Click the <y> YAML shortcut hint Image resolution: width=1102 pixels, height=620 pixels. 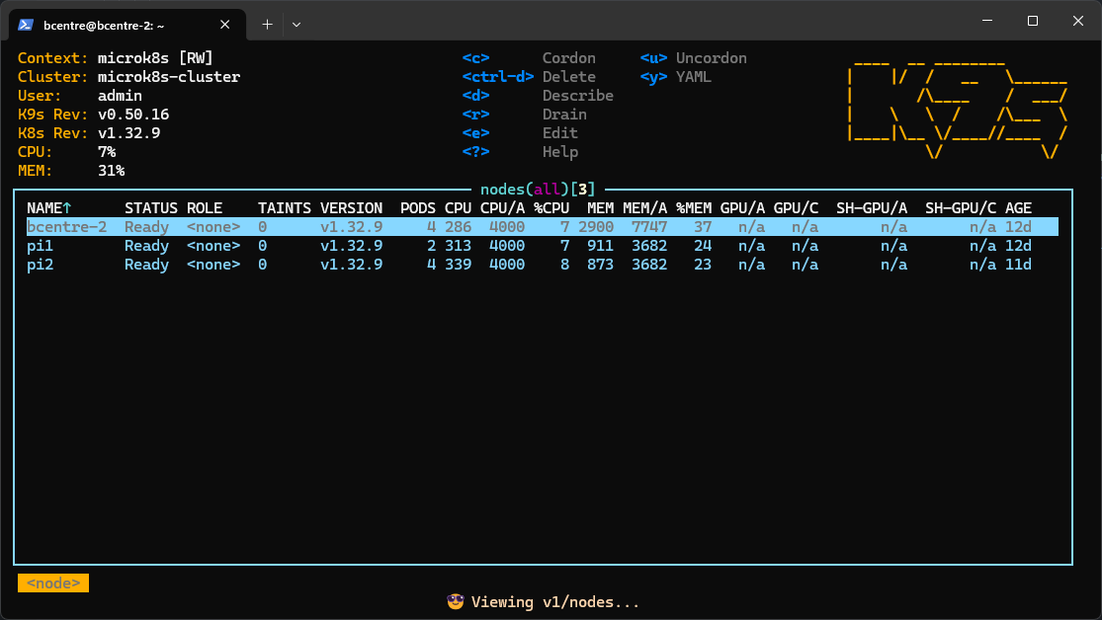point(677,76)
